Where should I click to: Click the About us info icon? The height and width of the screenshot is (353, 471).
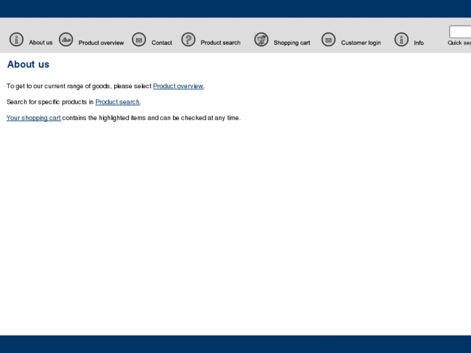(x=16, y=40)
